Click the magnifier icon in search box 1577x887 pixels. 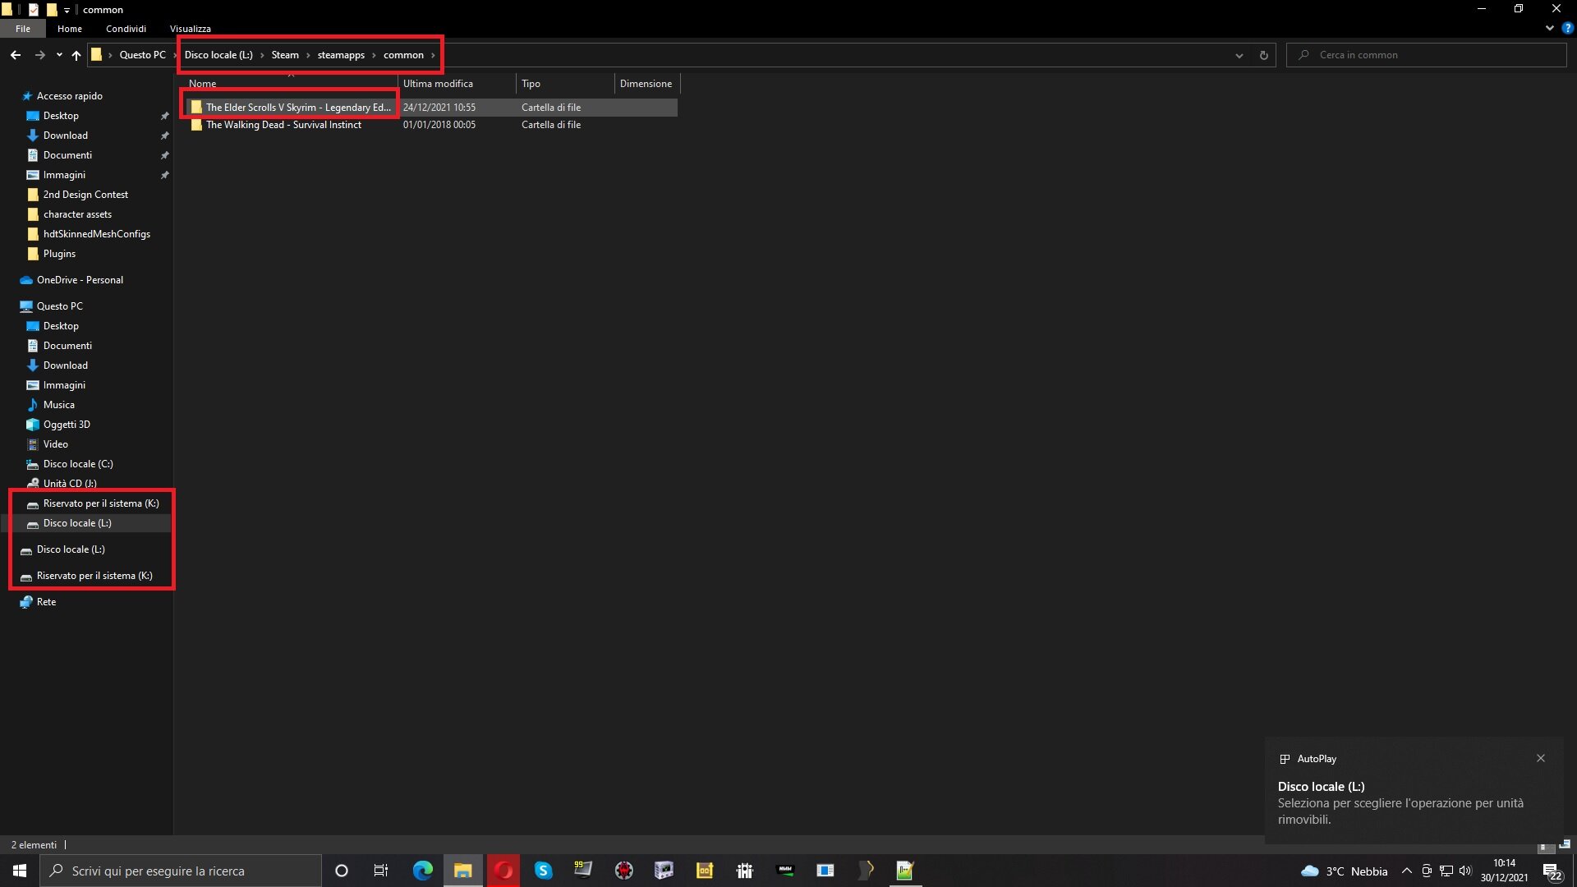point(1303,55)
